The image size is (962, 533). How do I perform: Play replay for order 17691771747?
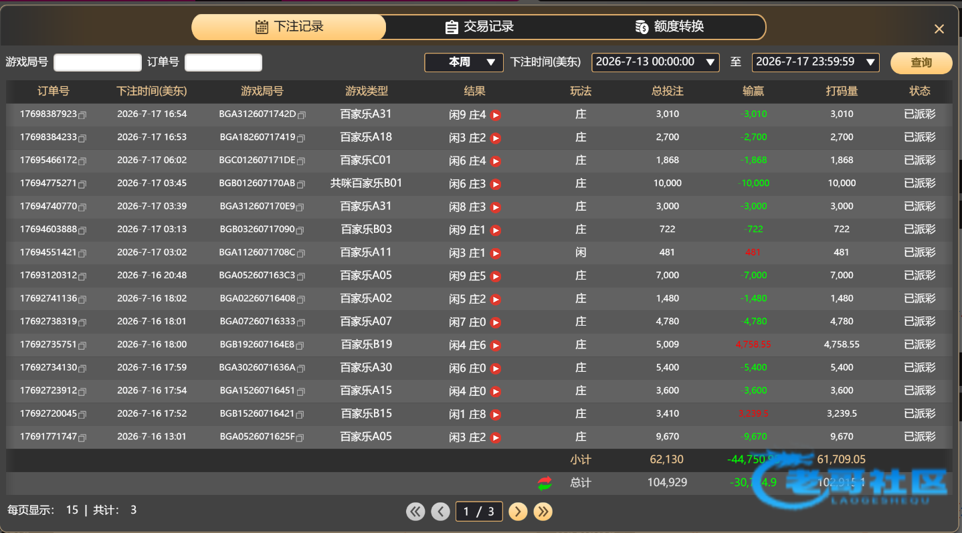(496, 438)
